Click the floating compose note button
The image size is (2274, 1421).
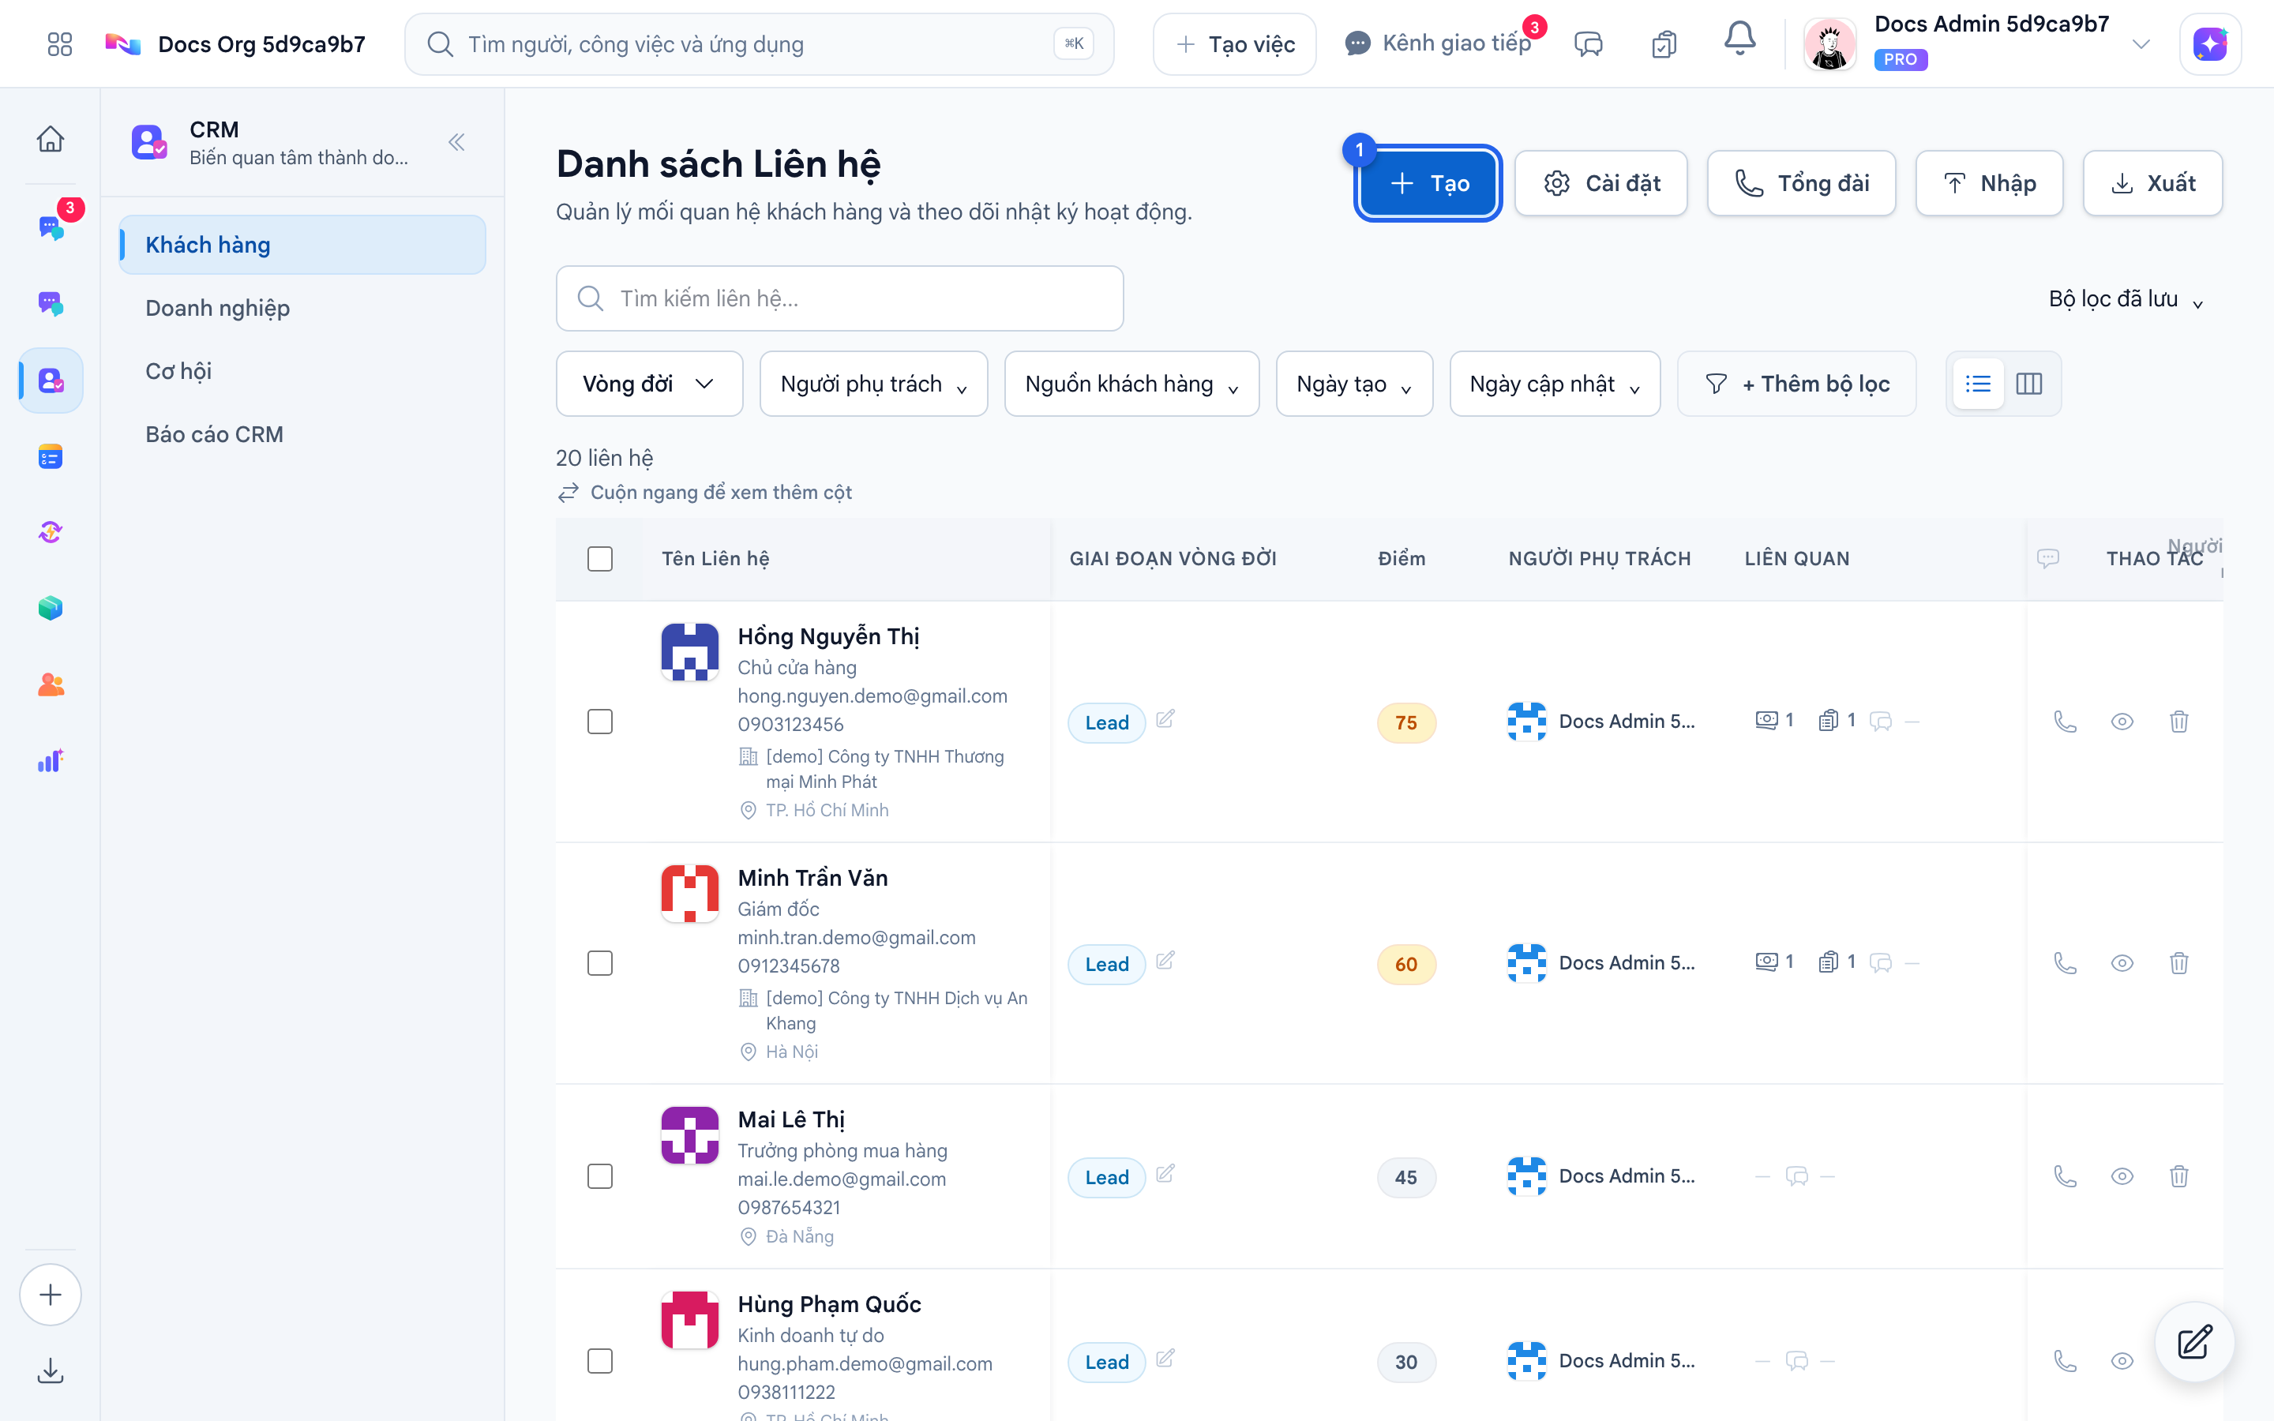(2194, 1342)
